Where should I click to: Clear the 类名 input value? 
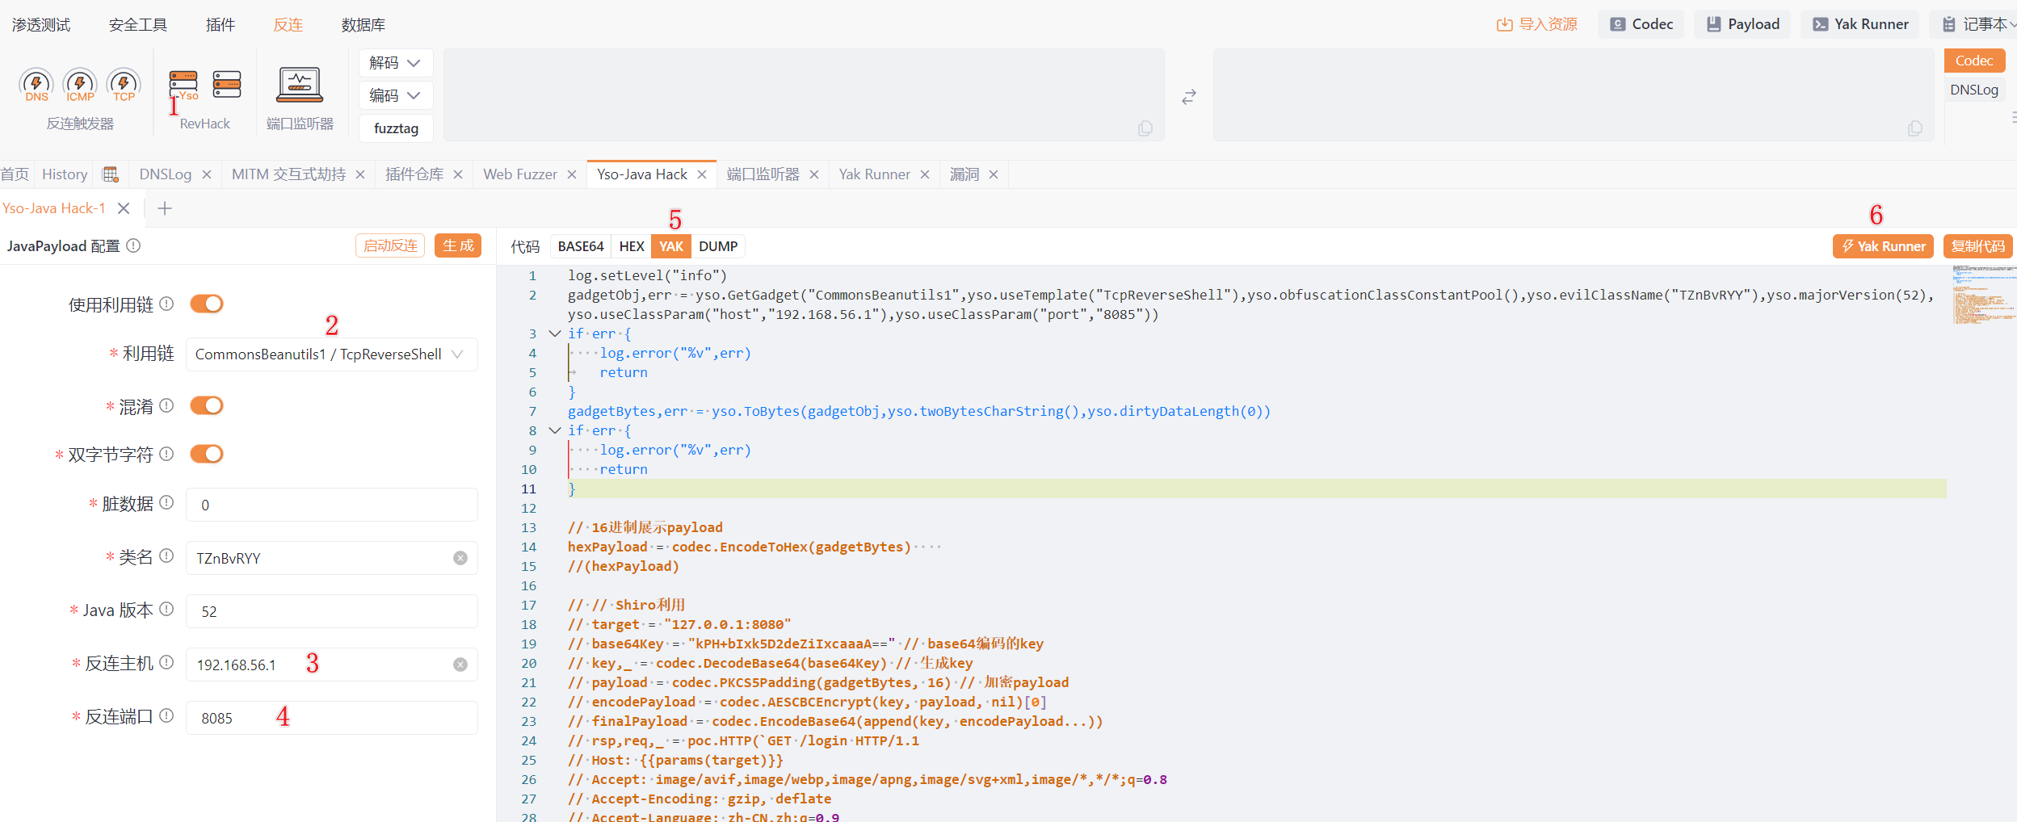point(460,558)
